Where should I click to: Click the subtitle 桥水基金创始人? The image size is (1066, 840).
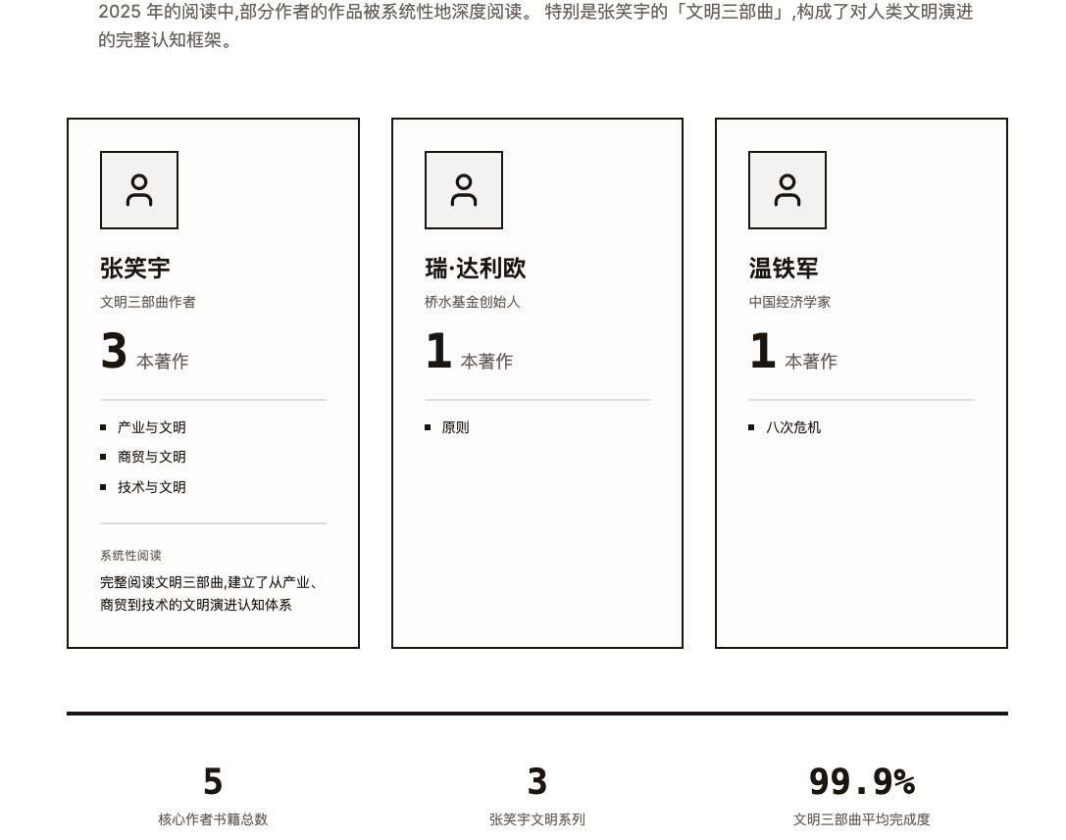(x=473, y=302)
